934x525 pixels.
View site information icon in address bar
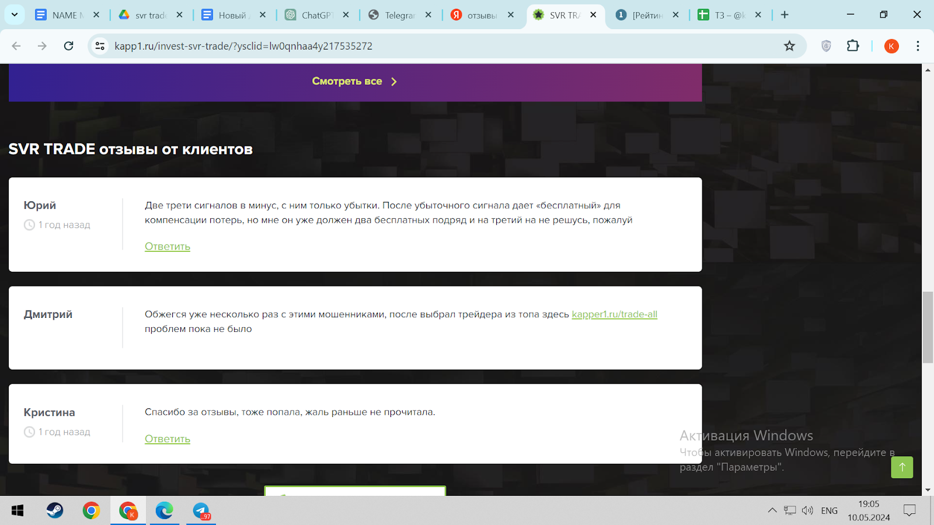(100, 46)
